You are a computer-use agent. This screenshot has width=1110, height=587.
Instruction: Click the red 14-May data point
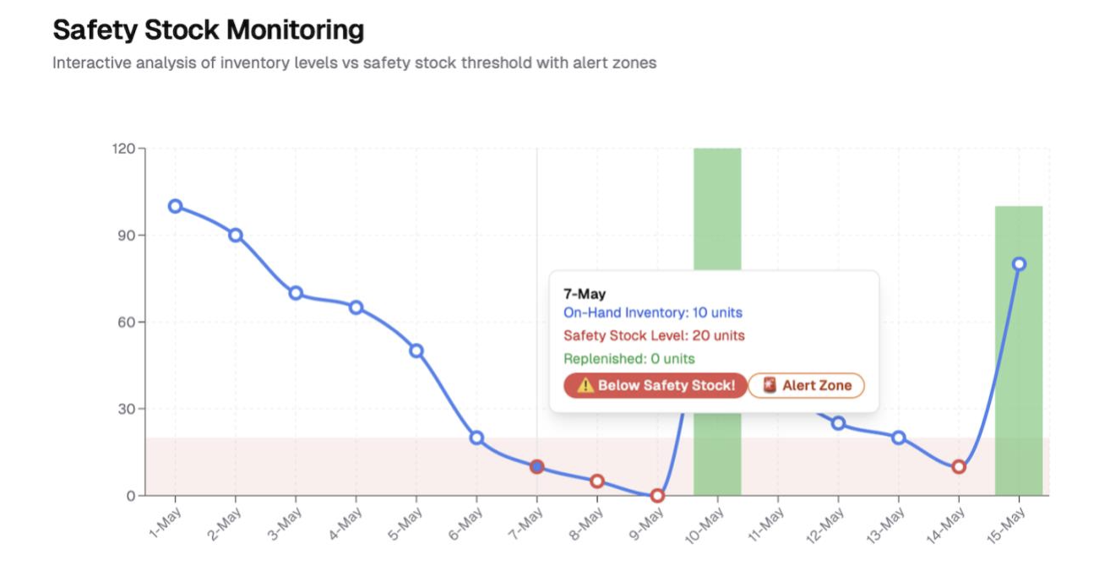[x=959, y=466]
